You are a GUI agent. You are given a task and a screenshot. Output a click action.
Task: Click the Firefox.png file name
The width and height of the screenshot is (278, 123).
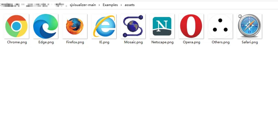(x=75, y=42)
